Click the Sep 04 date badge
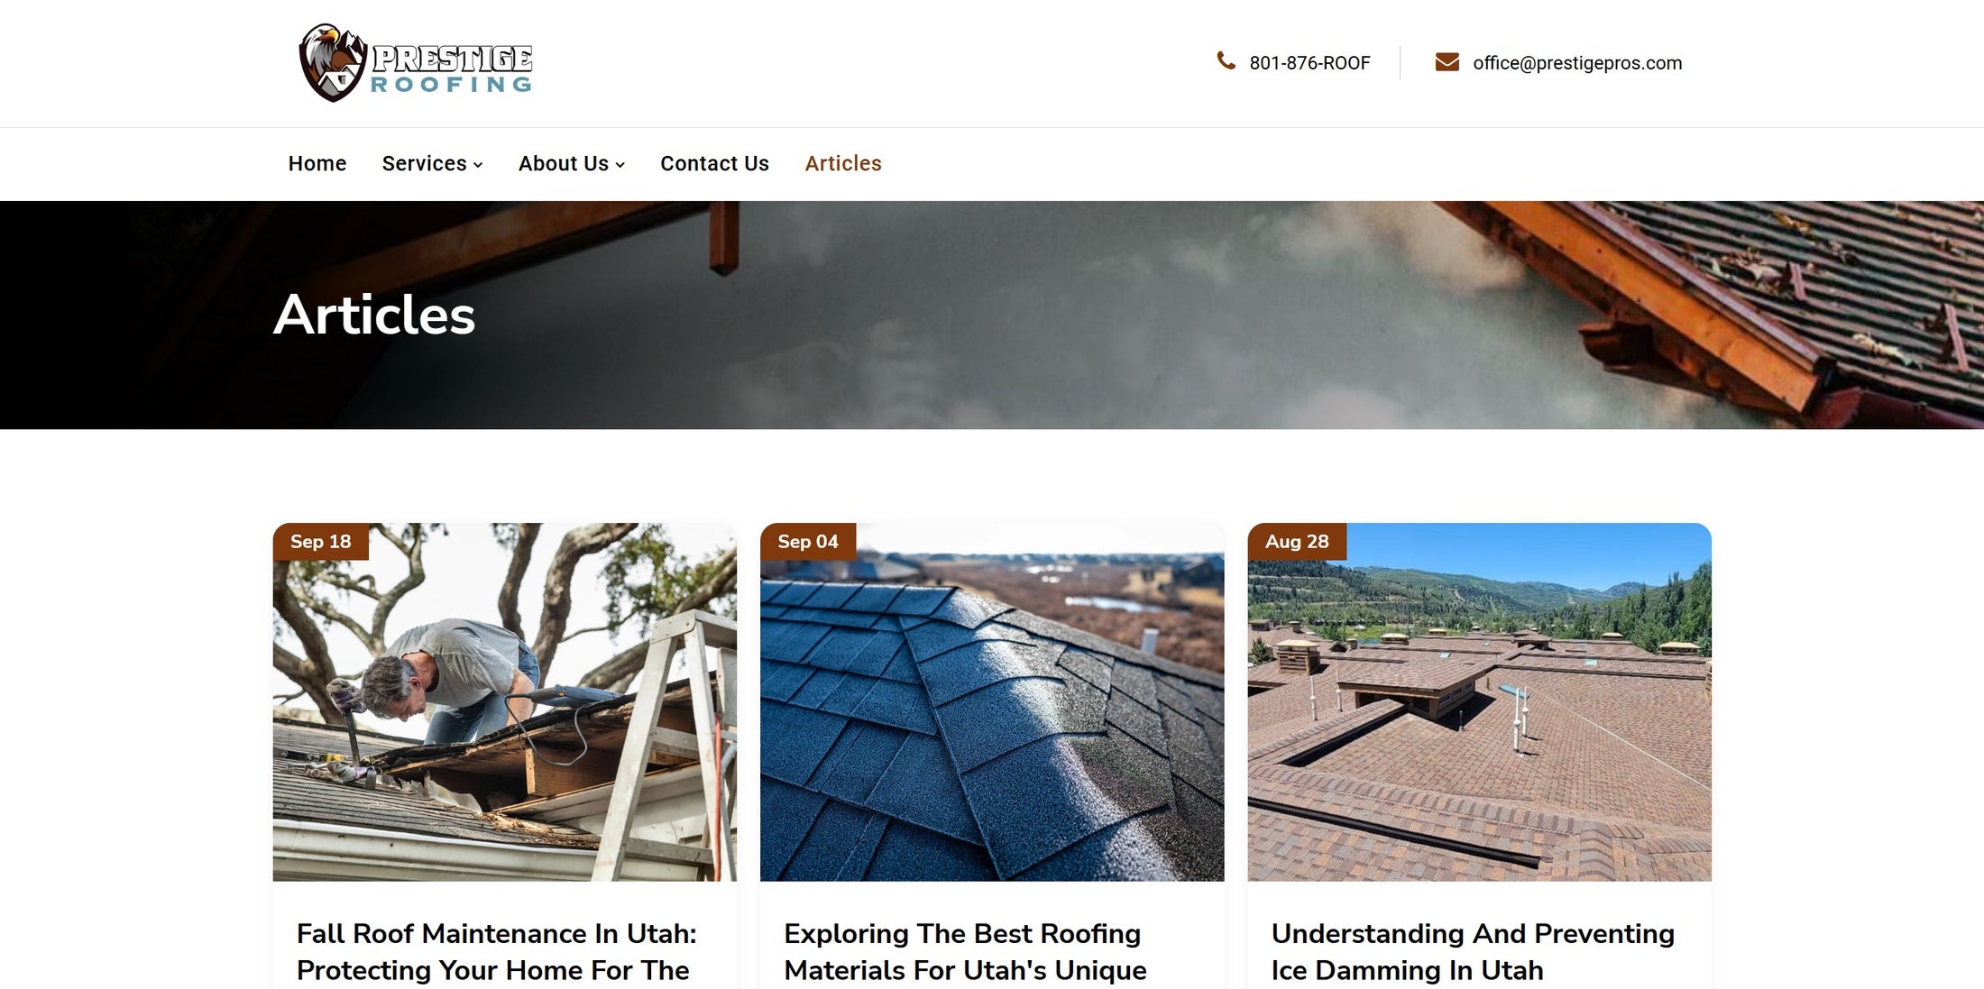This screenshot has height=989, width=1984. (808, 541)
